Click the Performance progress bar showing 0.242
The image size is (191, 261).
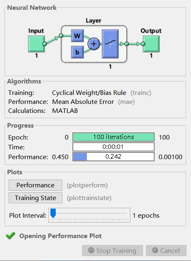tap(114, 157)
